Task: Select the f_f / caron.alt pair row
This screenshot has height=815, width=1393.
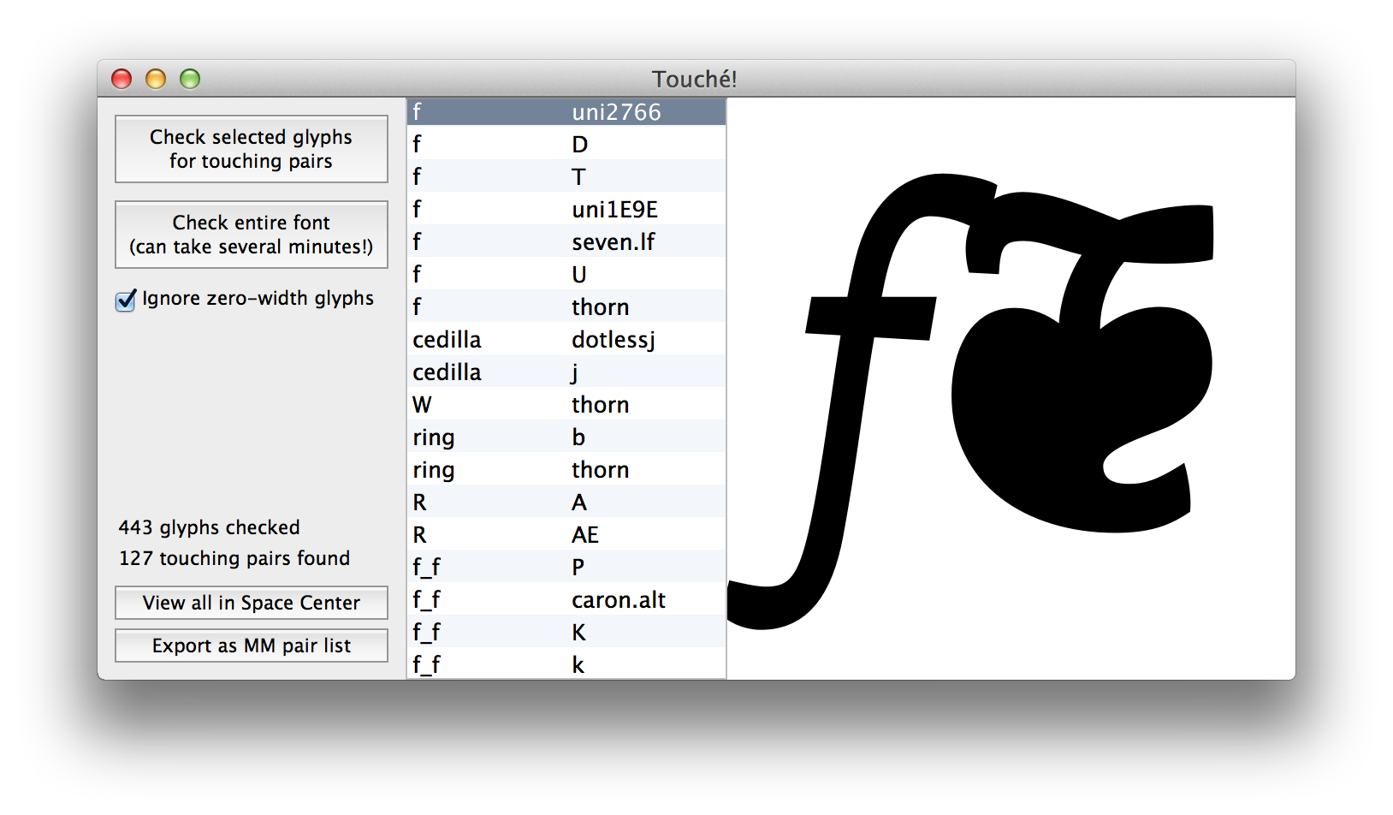Action: 566,599
